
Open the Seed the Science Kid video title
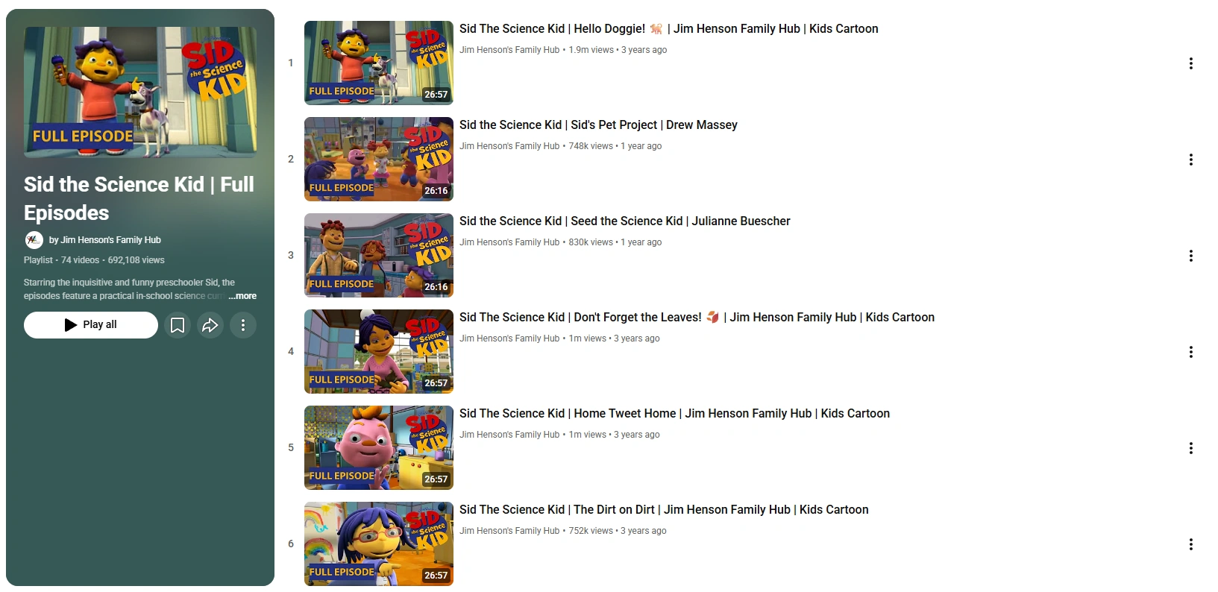(x=625, y=221)
